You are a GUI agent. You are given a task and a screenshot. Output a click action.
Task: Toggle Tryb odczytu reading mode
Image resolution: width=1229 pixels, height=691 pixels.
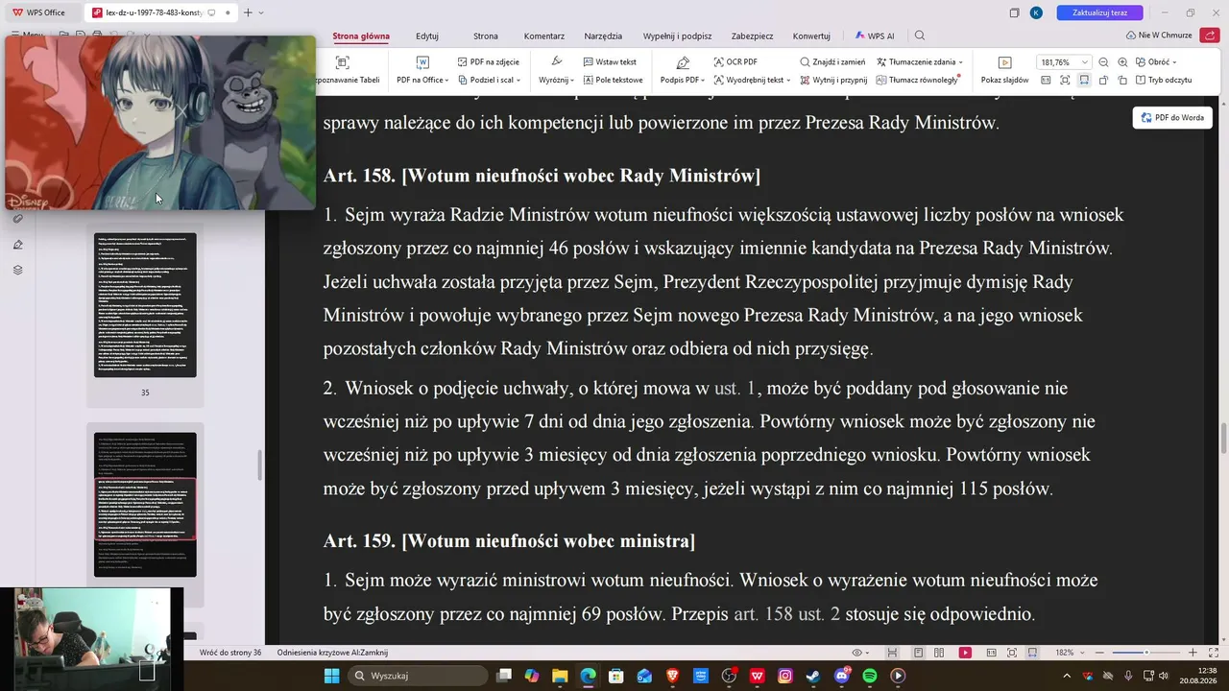[x=1163, y=80]
